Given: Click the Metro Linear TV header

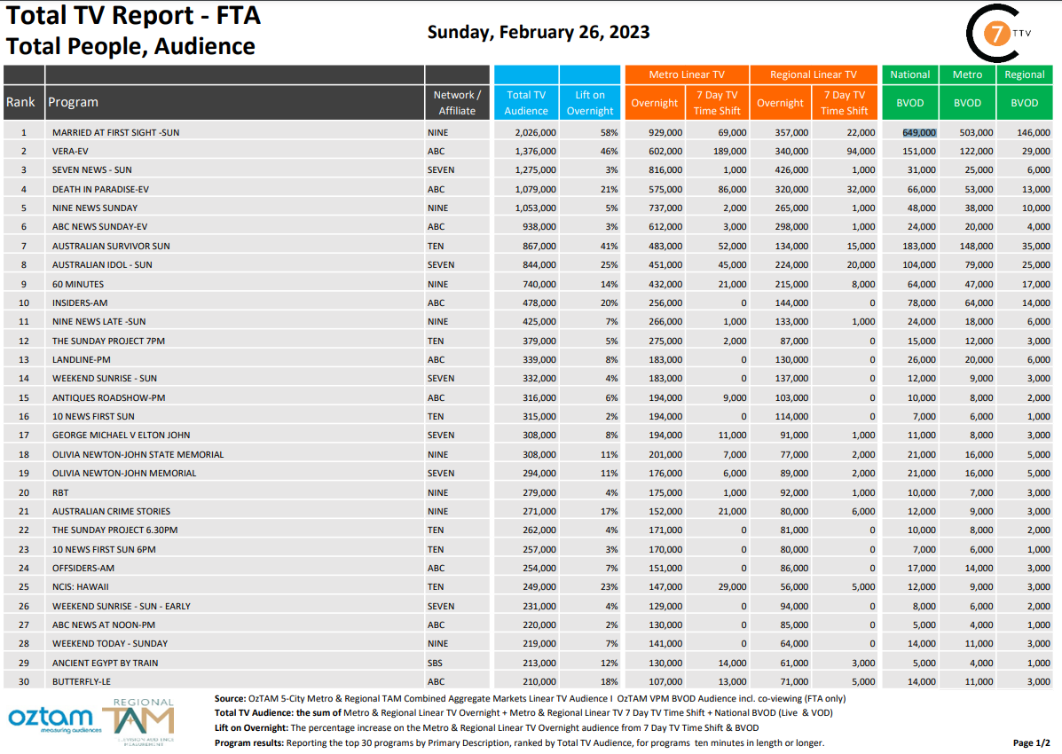Looking at the screenshot, I should pyautogui.click(x=686, y=75).
